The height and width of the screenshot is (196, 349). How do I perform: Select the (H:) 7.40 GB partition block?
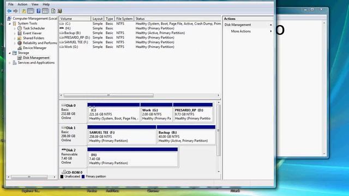click(x=133, y=157)
